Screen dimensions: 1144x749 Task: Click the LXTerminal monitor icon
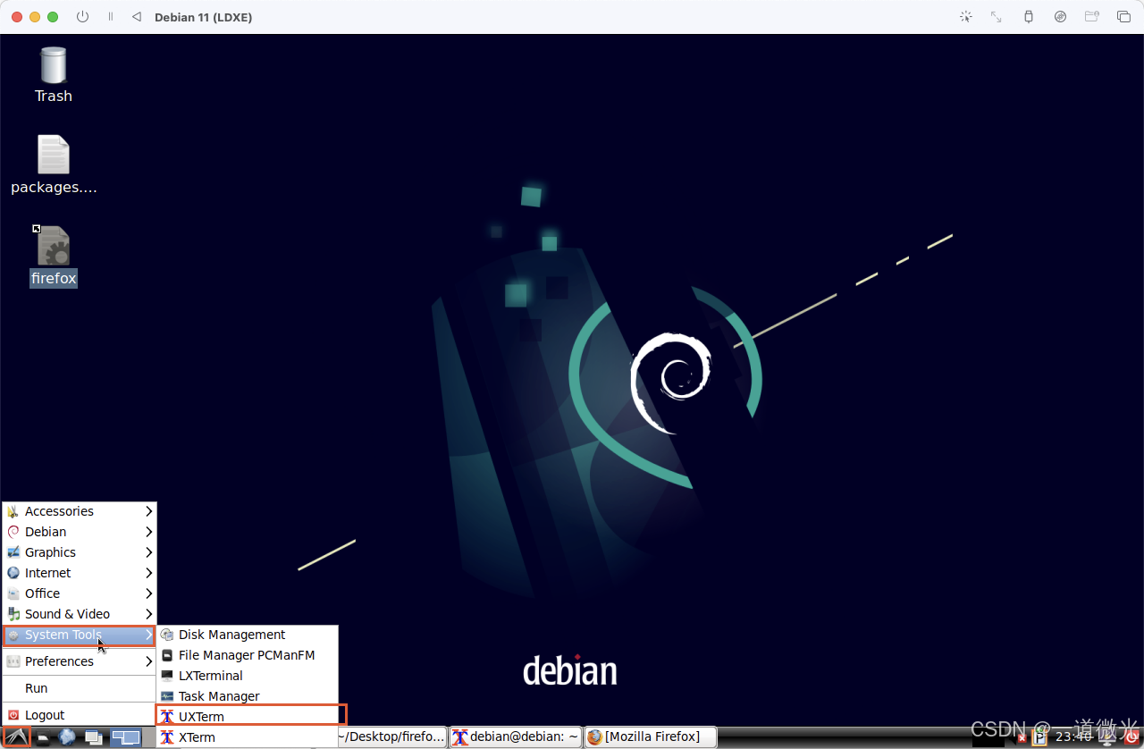click(167, 676)
